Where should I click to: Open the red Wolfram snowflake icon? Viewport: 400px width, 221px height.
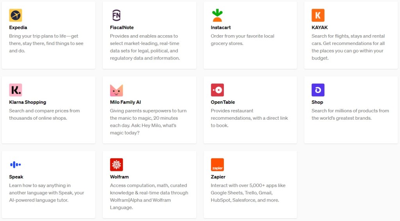[116, 165]
